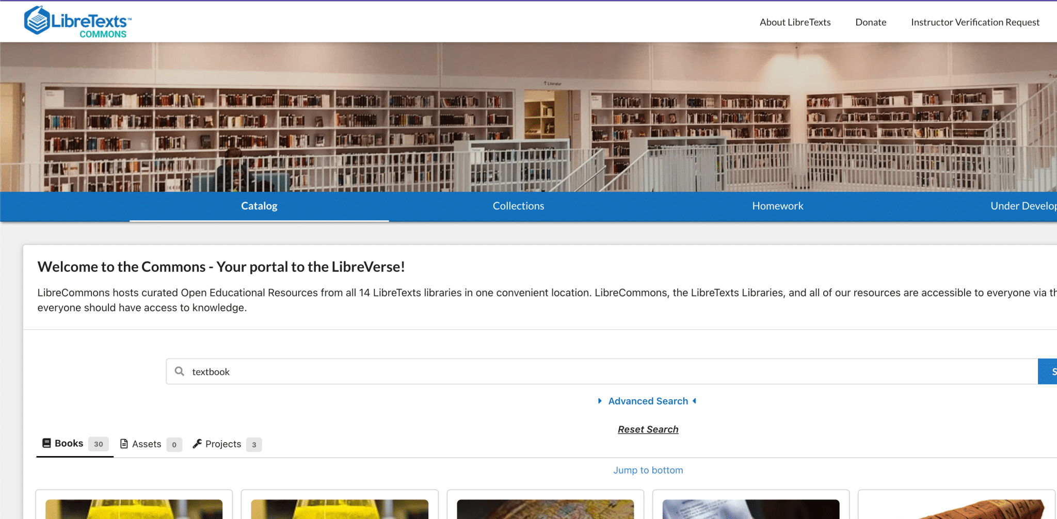This screenshot has height=519, width=1057.
Task: Click the textbook search input field
Action: tap(413, 371)
